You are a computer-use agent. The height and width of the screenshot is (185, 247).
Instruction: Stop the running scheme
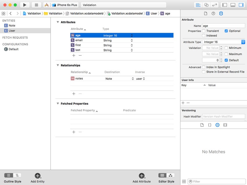click(x=36, y=5)
